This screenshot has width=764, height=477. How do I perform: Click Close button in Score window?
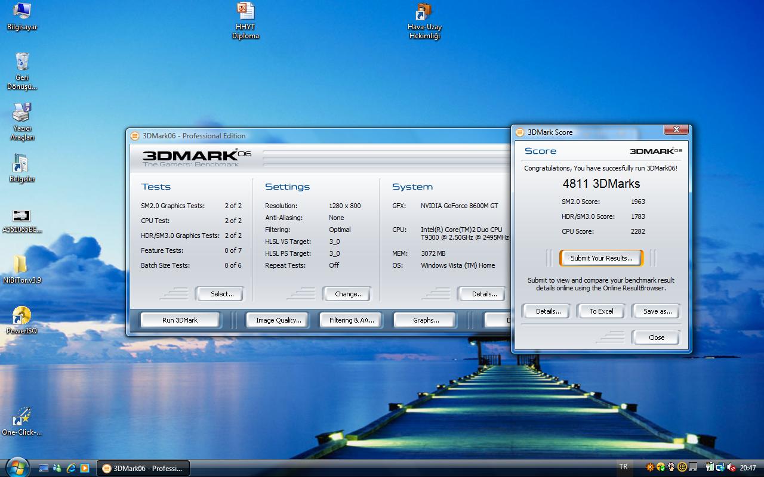pos(657,337)
